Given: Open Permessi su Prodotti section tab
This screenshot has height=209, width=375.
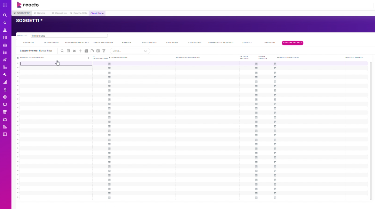Looking at the screenshot, I should 221,42.
